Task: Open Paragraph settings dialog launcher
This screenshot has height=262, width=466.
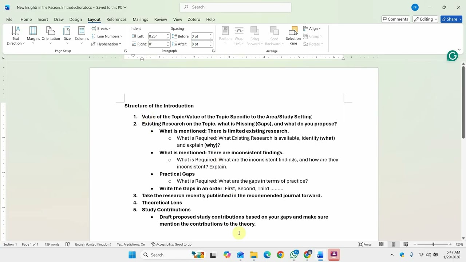Action: pos(213,51)
